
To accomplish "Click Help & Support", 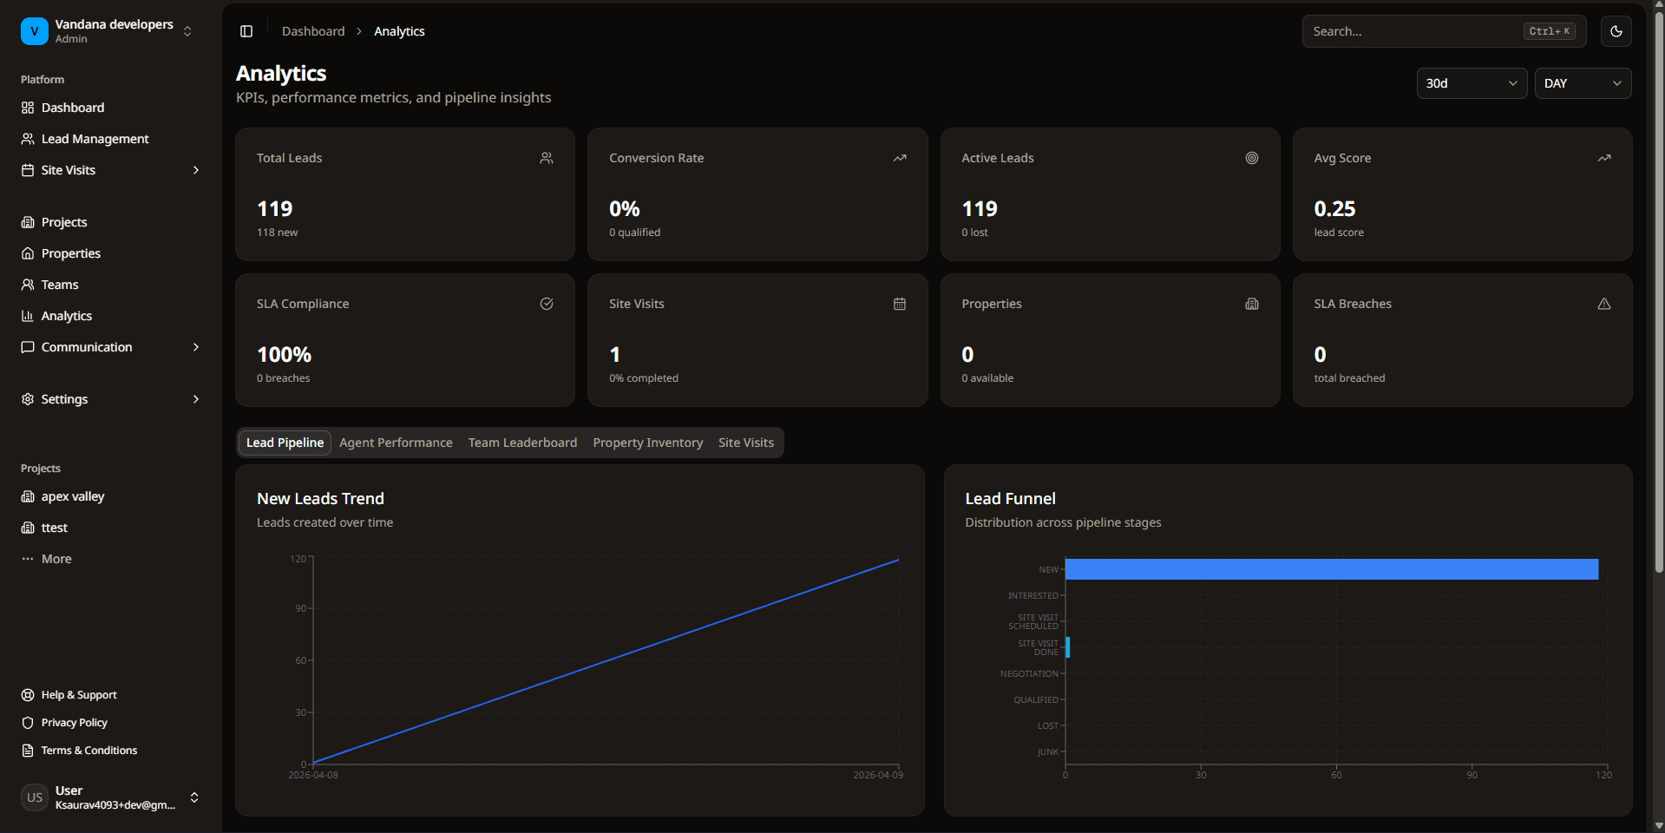I will point(79,694).
